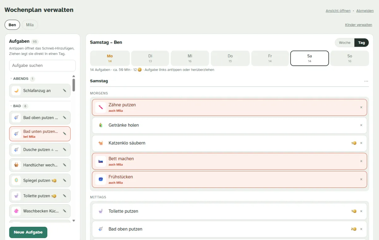Edit the Toilette putzen sidebar task
This screenshot has width=379, height=240.
(x=64, y=196)
